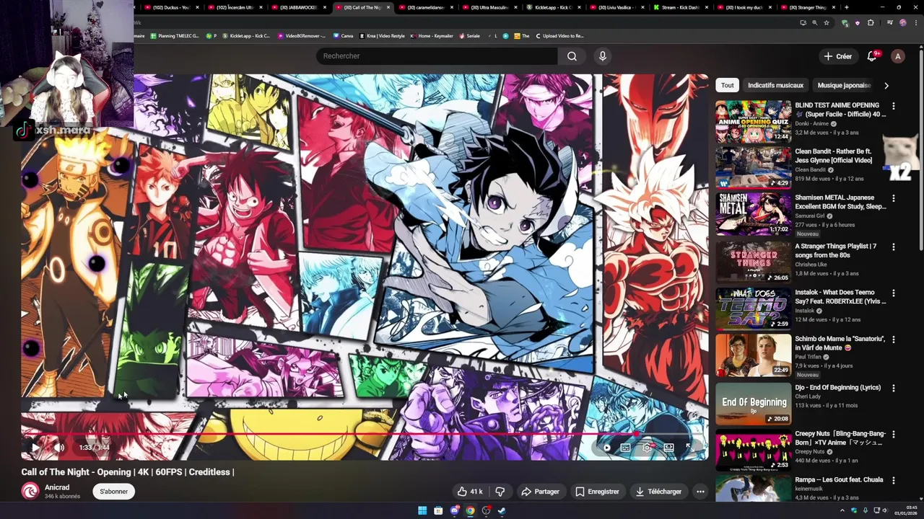Screen dimensions: 924x519
Task: Play the Call of The Night video
Action: tap(34, 448)
